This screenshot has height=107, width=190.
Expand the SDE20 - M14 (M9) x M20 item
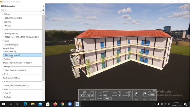pyautogui.click(x=4, y=37)
